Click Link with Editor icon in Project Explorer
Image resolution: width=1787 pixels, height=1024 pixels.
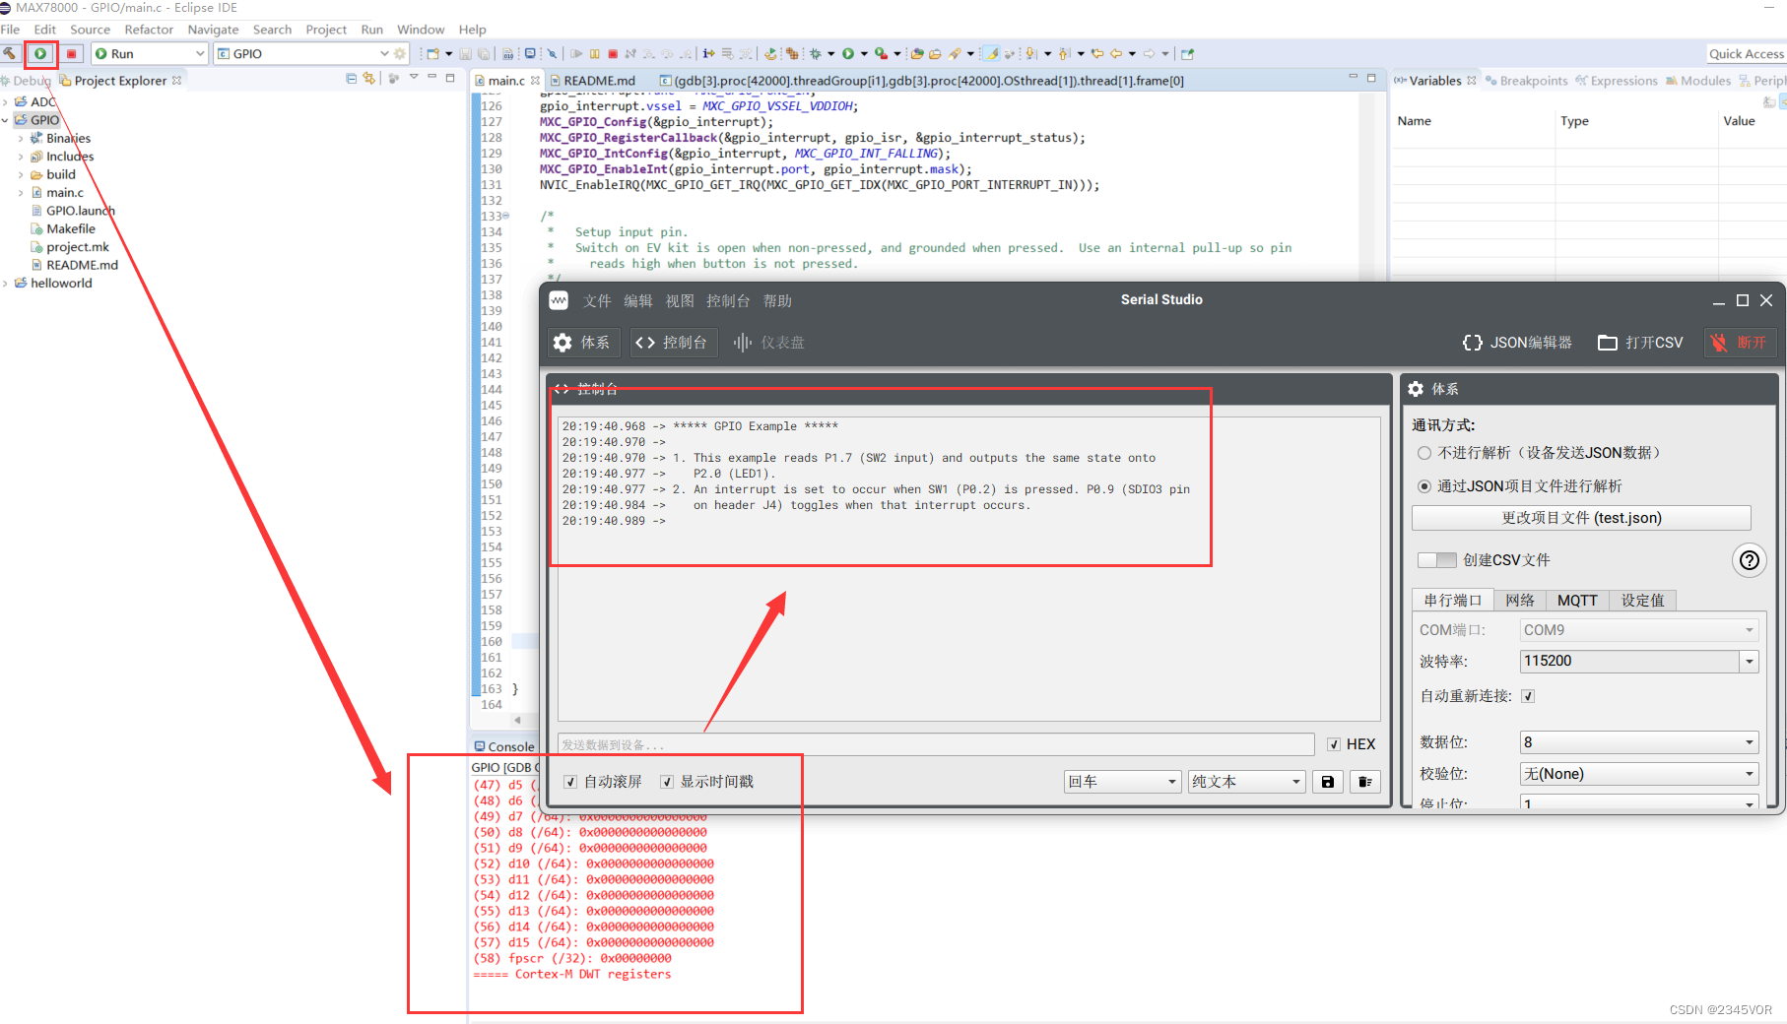pos(369,78)
